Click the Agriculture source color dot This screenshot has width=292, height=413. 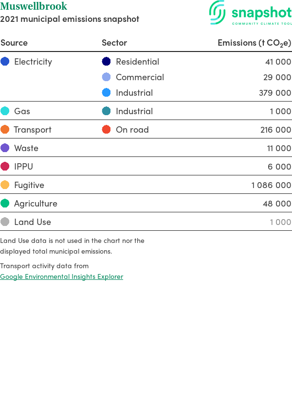pos(5,204)
